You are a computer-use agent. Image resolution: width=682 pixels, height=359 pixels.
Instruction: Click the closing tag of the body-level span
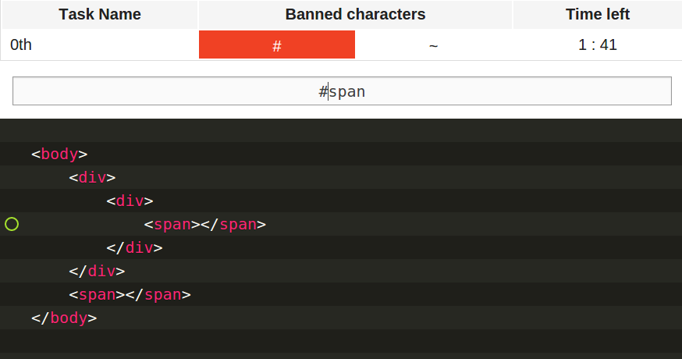158,295
